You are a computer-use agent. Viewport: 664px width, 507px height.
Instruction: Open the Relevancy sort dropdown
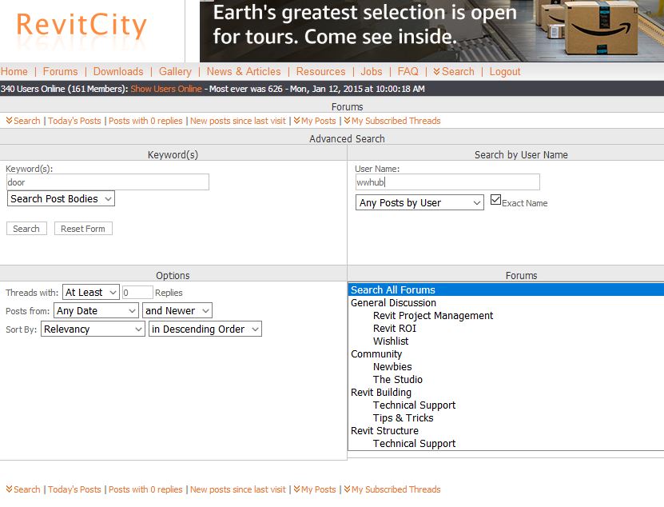pyautogui.click(x=93, y=329)
